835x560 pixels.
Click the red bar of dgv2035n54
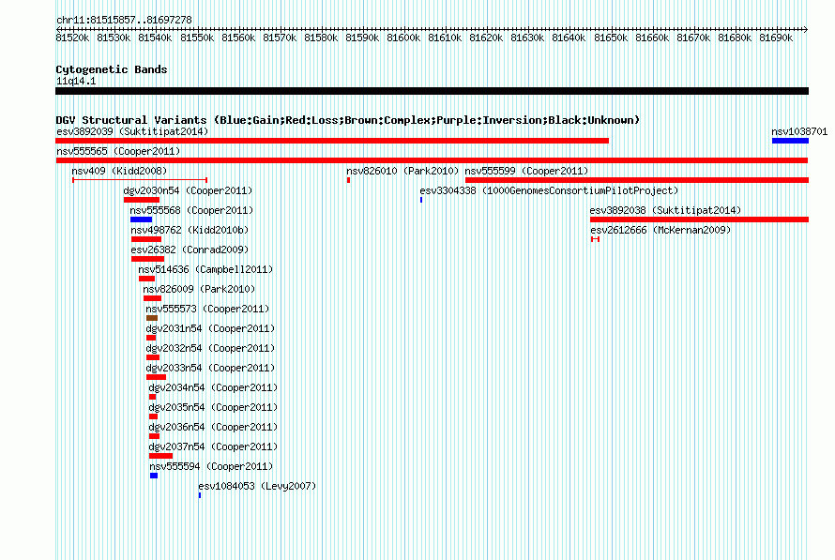click(x=153, y=416)
